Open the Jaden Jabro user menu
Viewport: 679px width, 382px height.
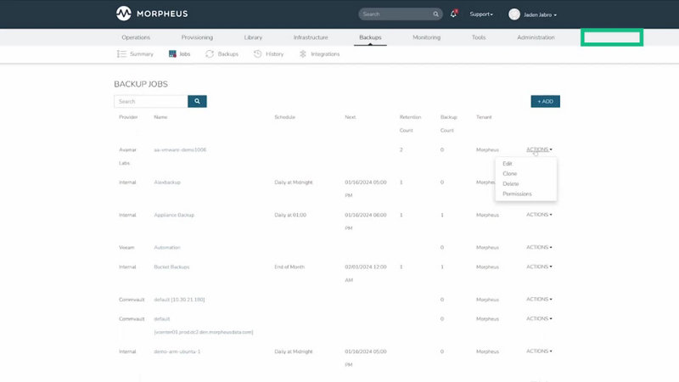(x=540, y=14)
